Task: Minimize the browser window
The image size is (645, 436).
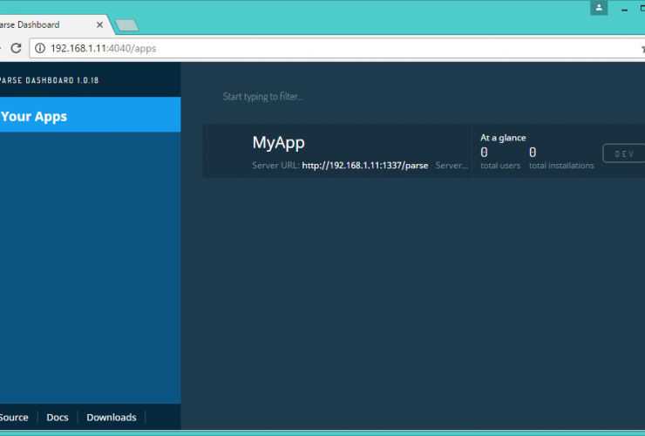Action: tap(626, 8)
